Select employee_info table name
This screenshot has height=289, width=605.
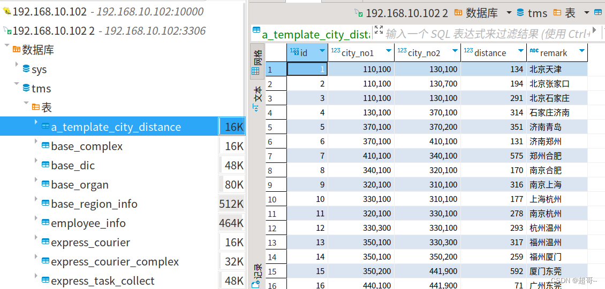88,224
